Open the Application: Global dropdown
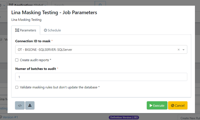Screen dimensions: 200x120 pos(28,5)
